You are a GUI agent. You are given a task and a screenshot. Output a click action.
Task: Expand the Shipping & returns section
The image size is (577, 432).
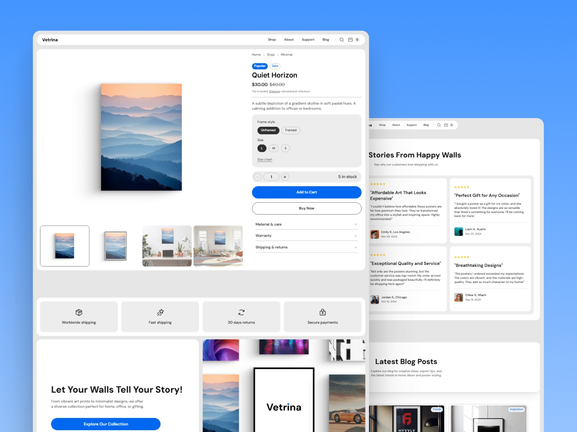(x=306, y=247)
